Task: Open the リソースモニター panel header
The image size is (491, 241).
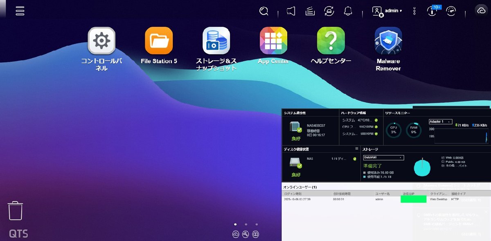Action: 397,113
